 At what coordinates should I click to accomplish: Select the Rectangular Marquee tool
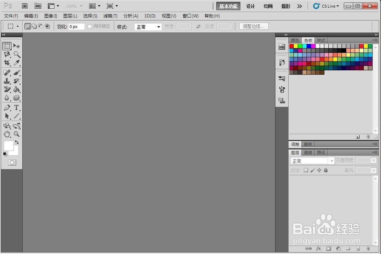(7, 46)
